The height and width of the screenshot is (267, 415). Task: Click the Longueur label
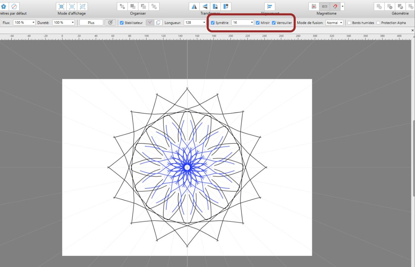pos(173,23)
